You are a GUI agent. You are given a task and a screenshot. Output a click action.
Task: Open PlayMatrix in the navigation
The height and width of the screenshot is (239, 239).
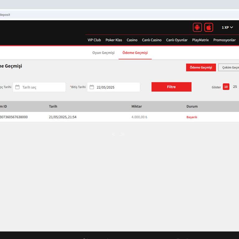(200, 40)
